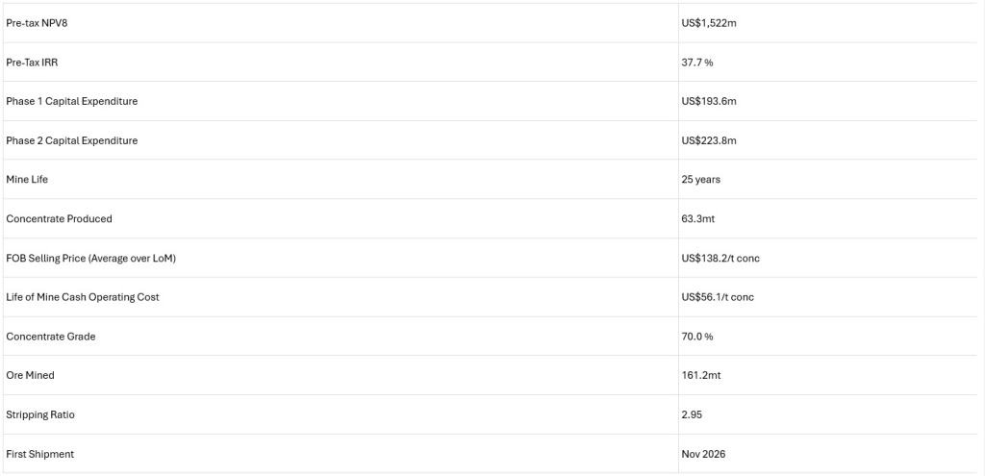985x476 pixels.
Task: Click Life of Mine Cash Operating Cost
Action: pyautogui.click(x=83, y=297)
